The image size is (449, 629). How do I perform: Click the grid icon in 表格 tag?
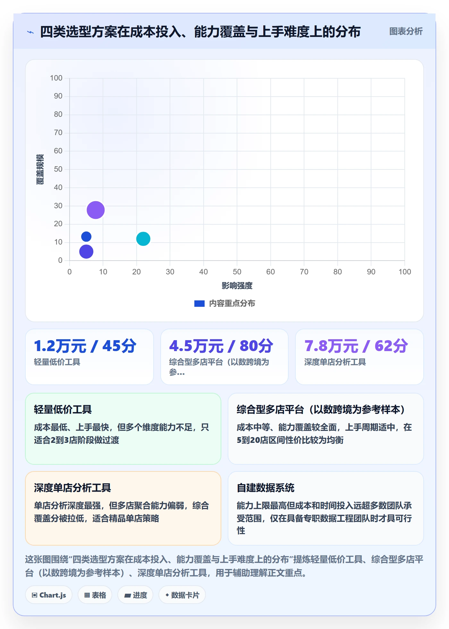coord(87,595)
